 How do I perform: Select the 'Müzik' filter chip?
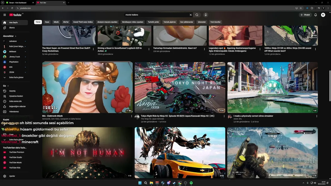[x=56, y=22]
